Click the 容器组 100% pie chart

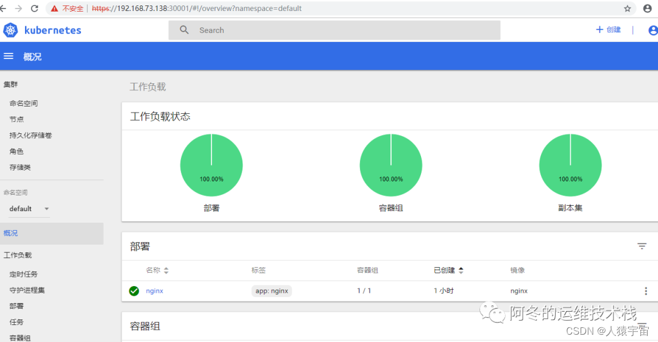391,165
